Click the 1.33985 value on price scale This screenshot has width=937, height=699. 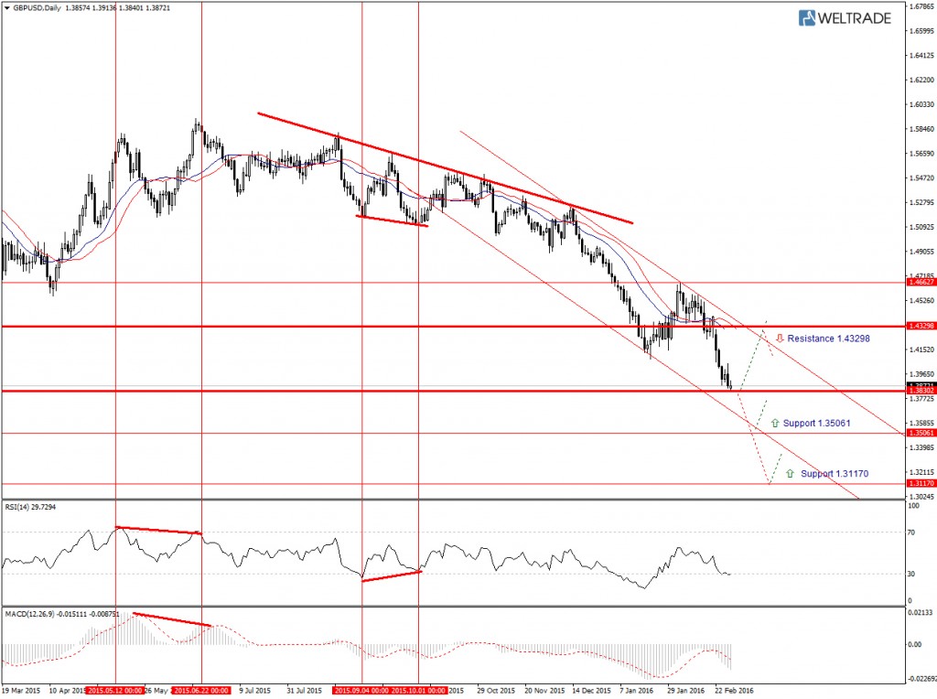921,447
